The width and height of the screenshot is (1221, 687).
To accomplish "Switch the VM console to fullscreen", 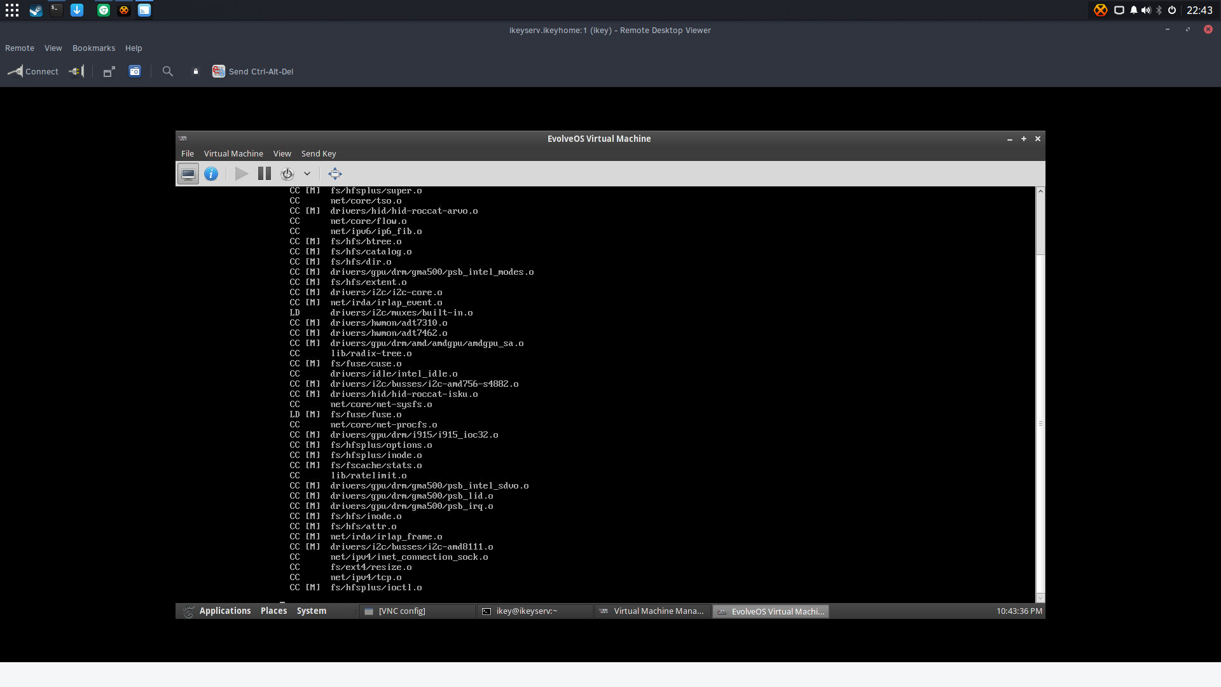I will click(x=335, y=174).
